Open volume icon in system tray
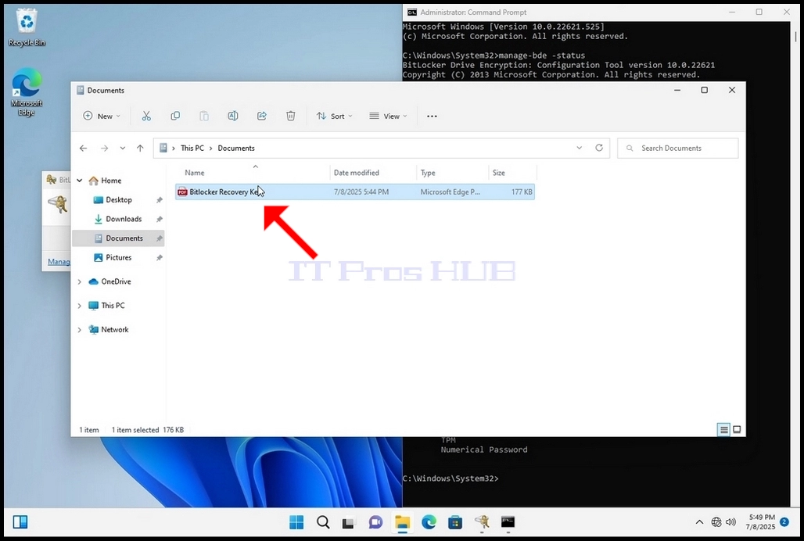 (x=731, y=522)
